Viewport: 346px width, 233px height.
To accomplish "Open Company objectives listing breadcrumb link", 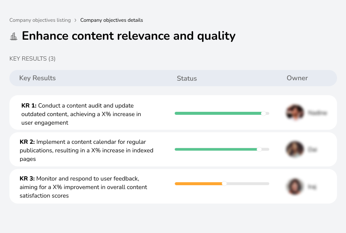I will coord(40,20).
